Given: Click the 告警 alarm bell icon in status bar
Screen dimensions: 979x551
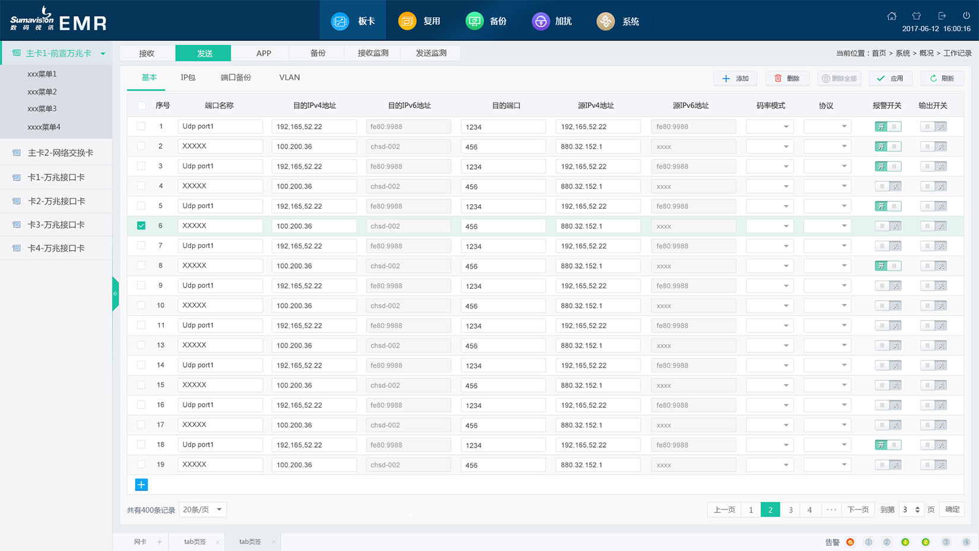Looking at the screenshot, I should pyautogui.click(x=850, y=542).
